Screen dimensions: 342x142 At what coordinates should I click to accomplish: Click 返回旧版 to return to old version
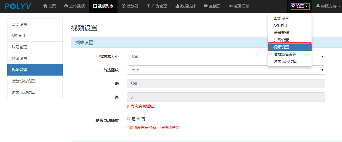(239, 6)
